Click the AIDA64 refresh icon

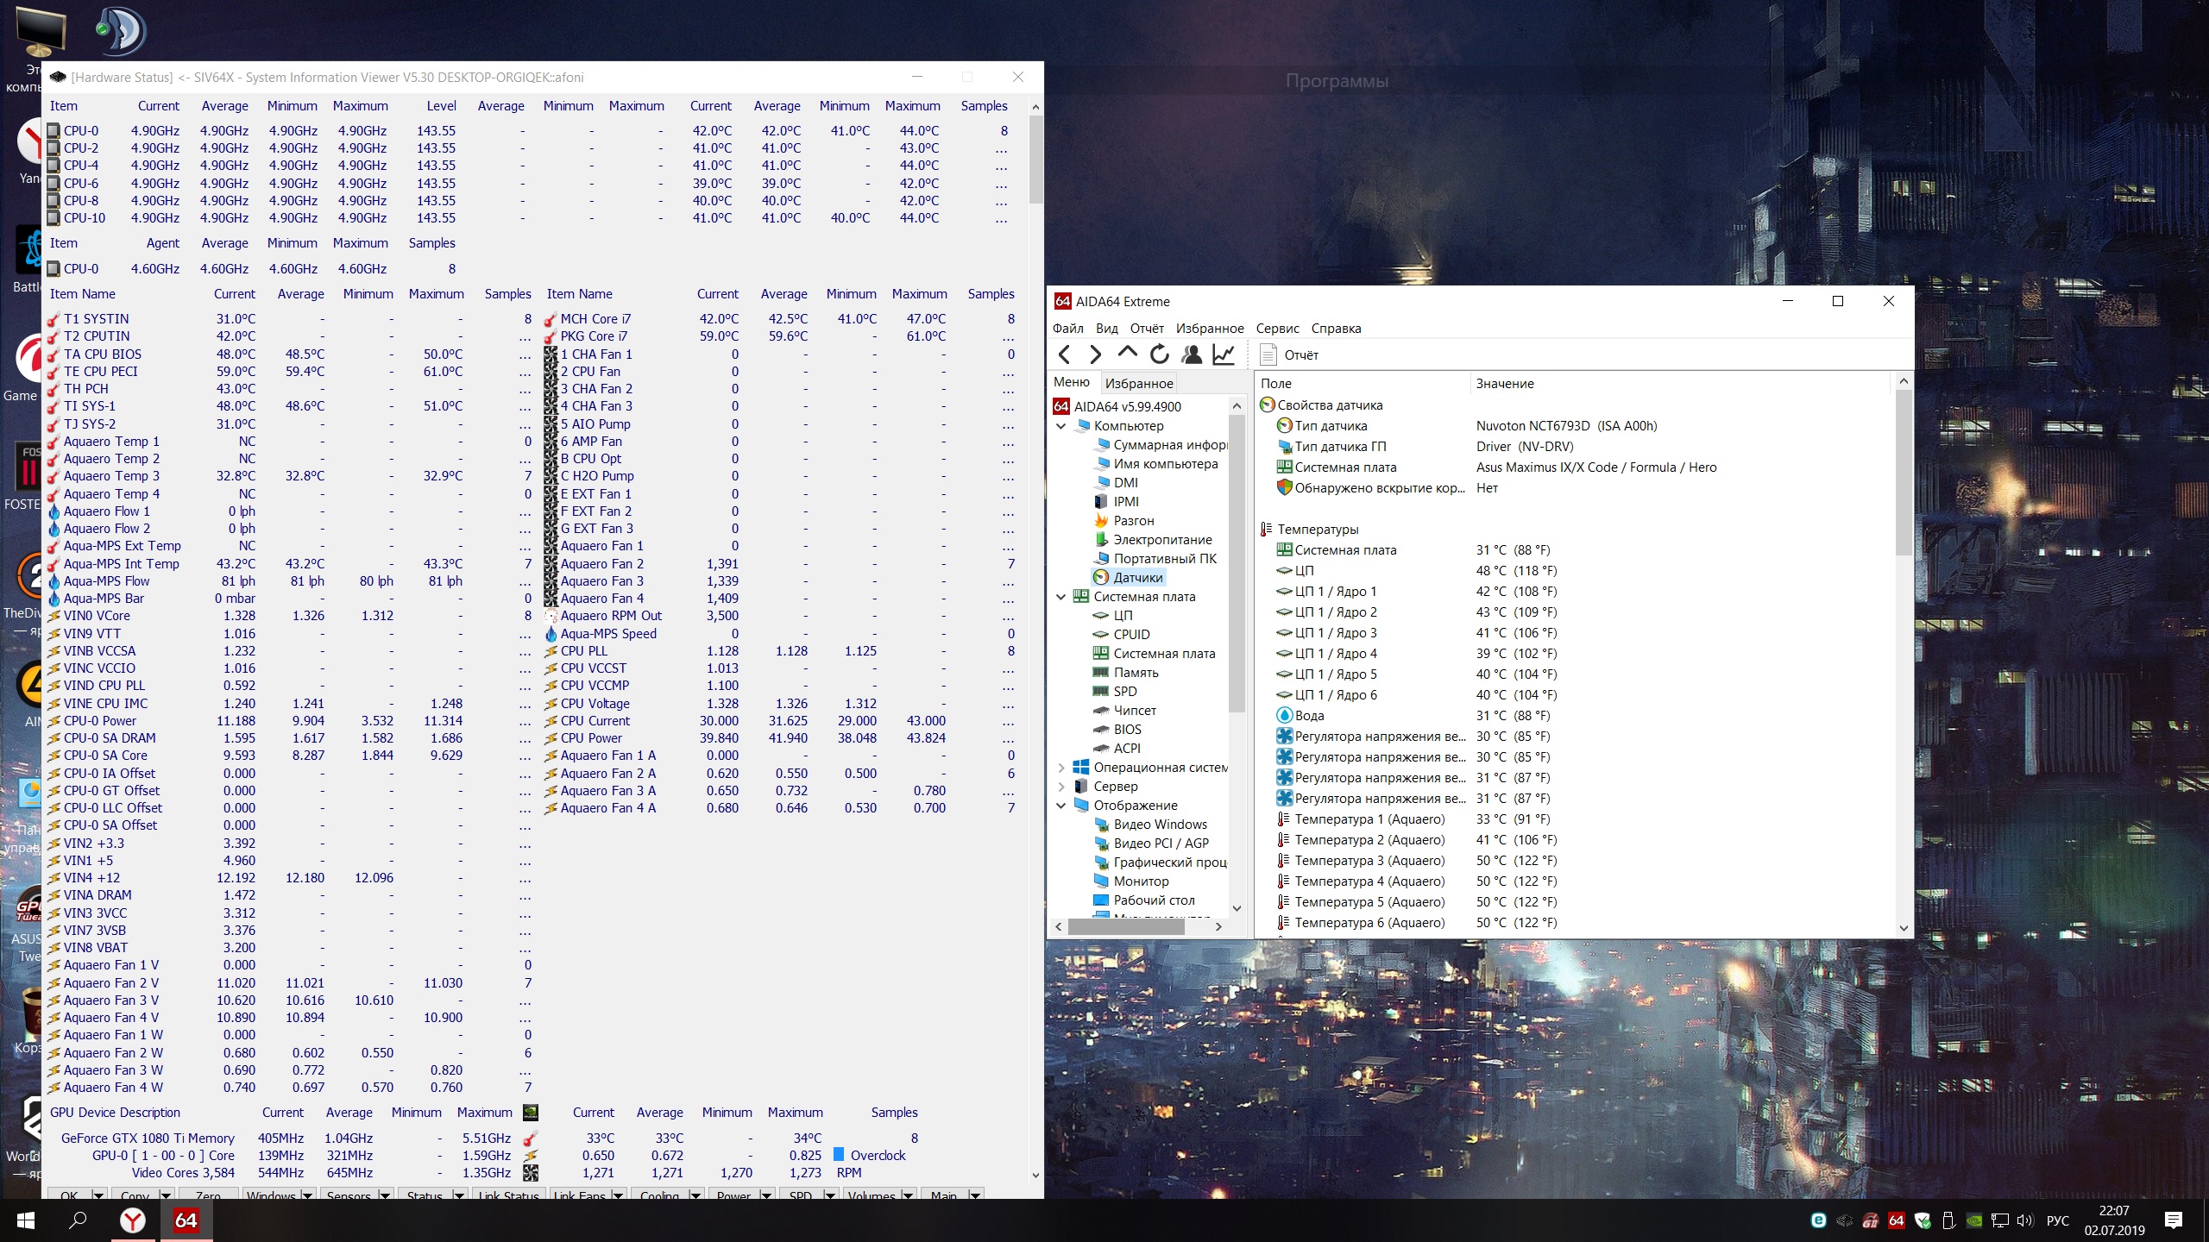pos(1159,354)
